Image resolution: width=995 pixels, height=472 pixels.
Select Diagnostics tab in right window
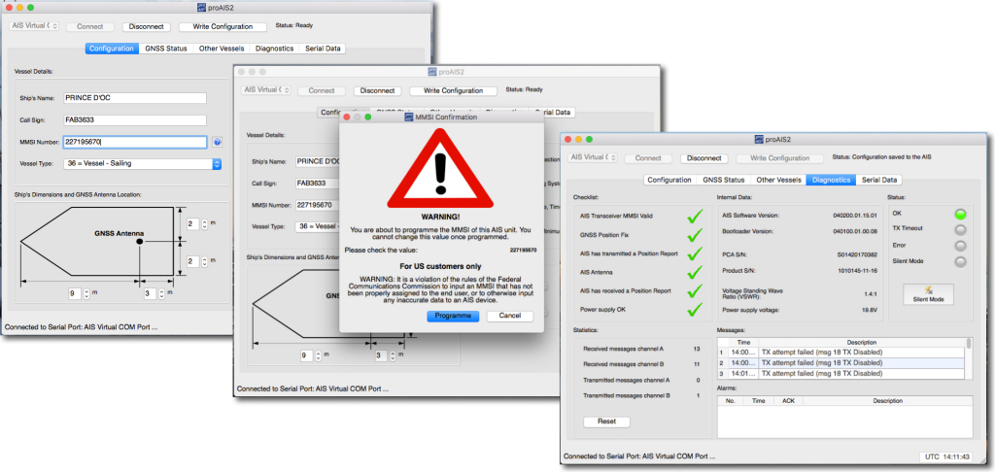coord(832,180)
